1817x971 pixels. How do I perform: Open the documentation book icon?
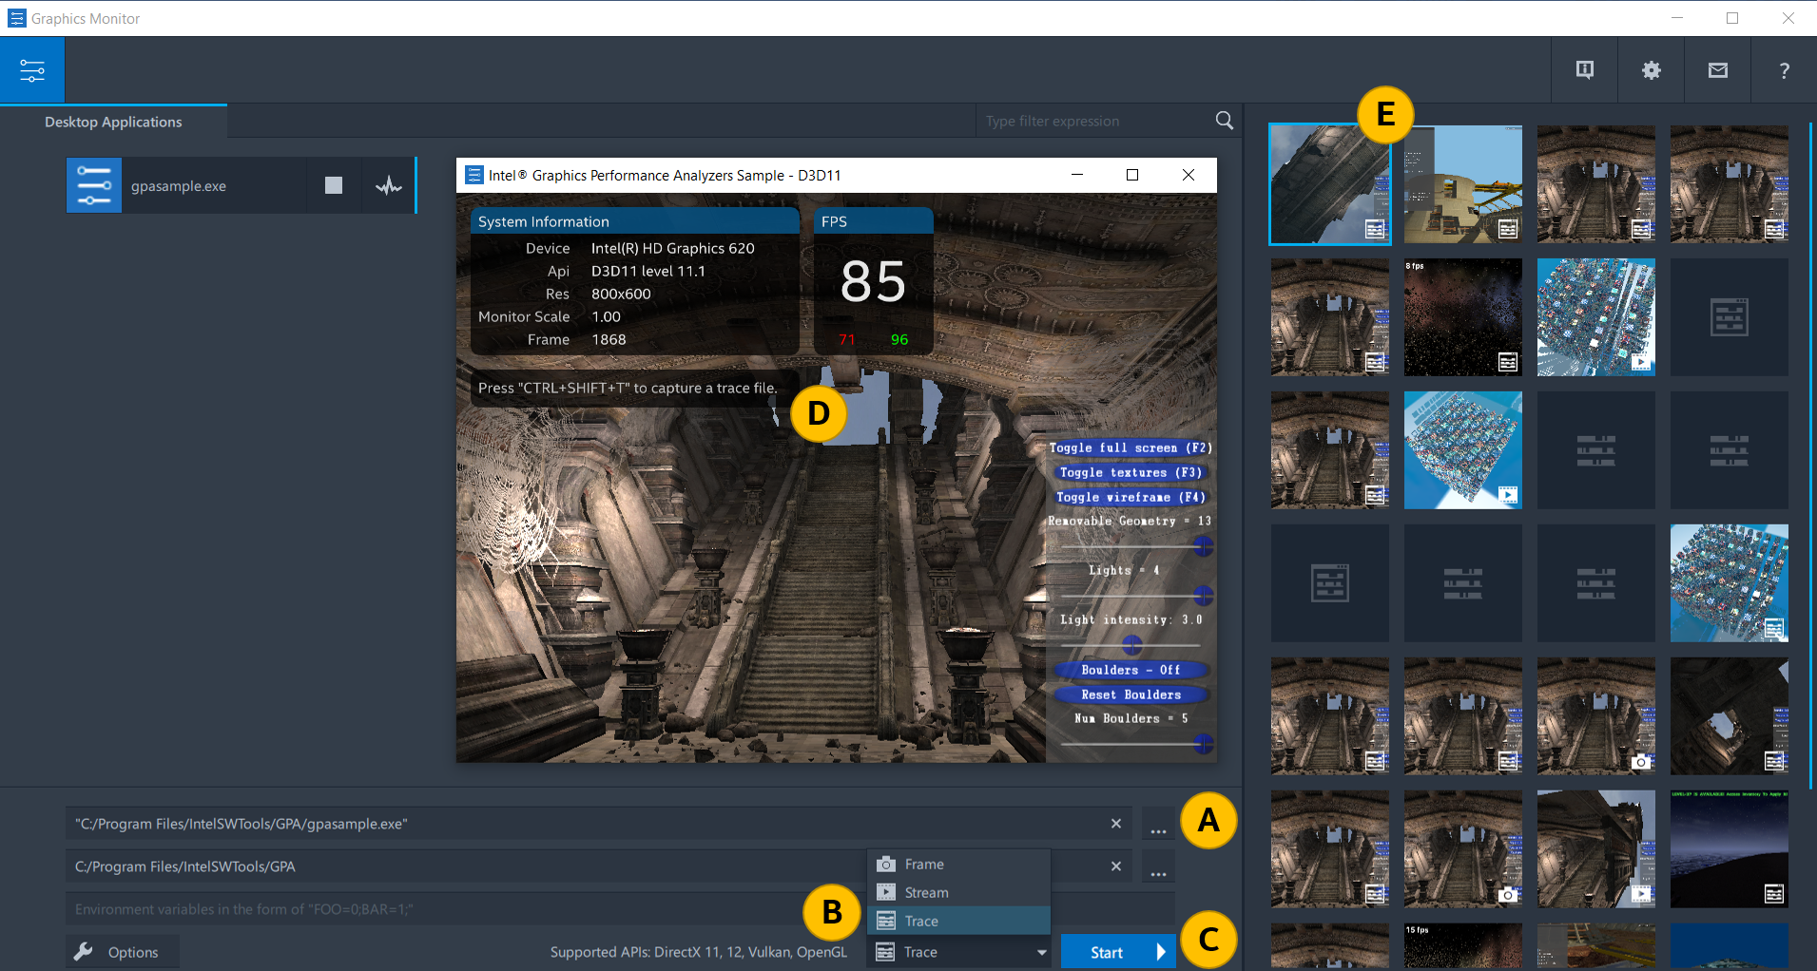(1584, 70)
